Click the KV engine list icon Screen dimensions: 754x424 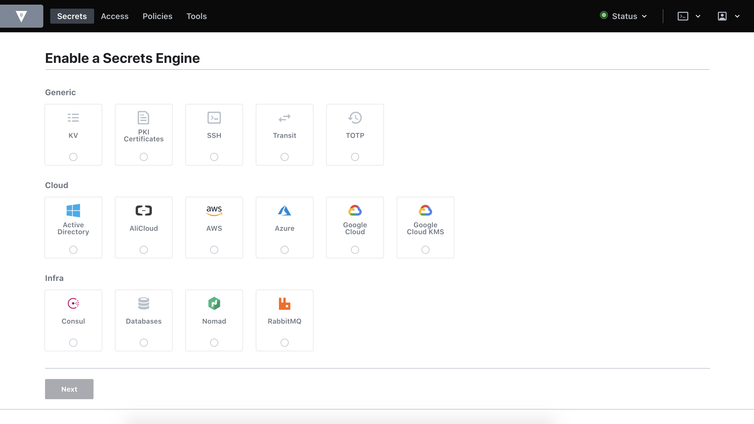[x=73, y=118]
